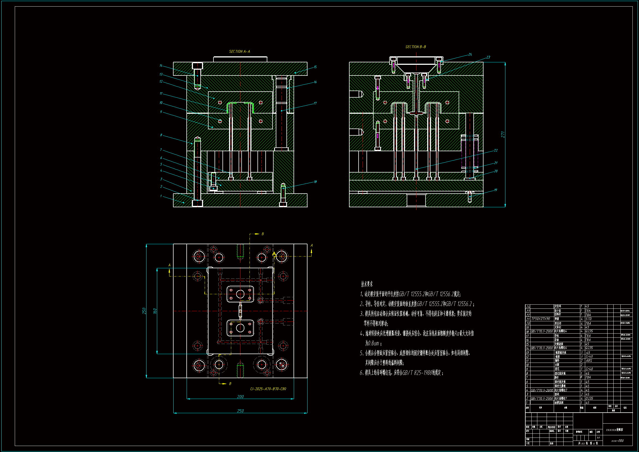639x452 pixels.
Task: Select the bottom 250 width dimension text
Action: tap(240, 411)
